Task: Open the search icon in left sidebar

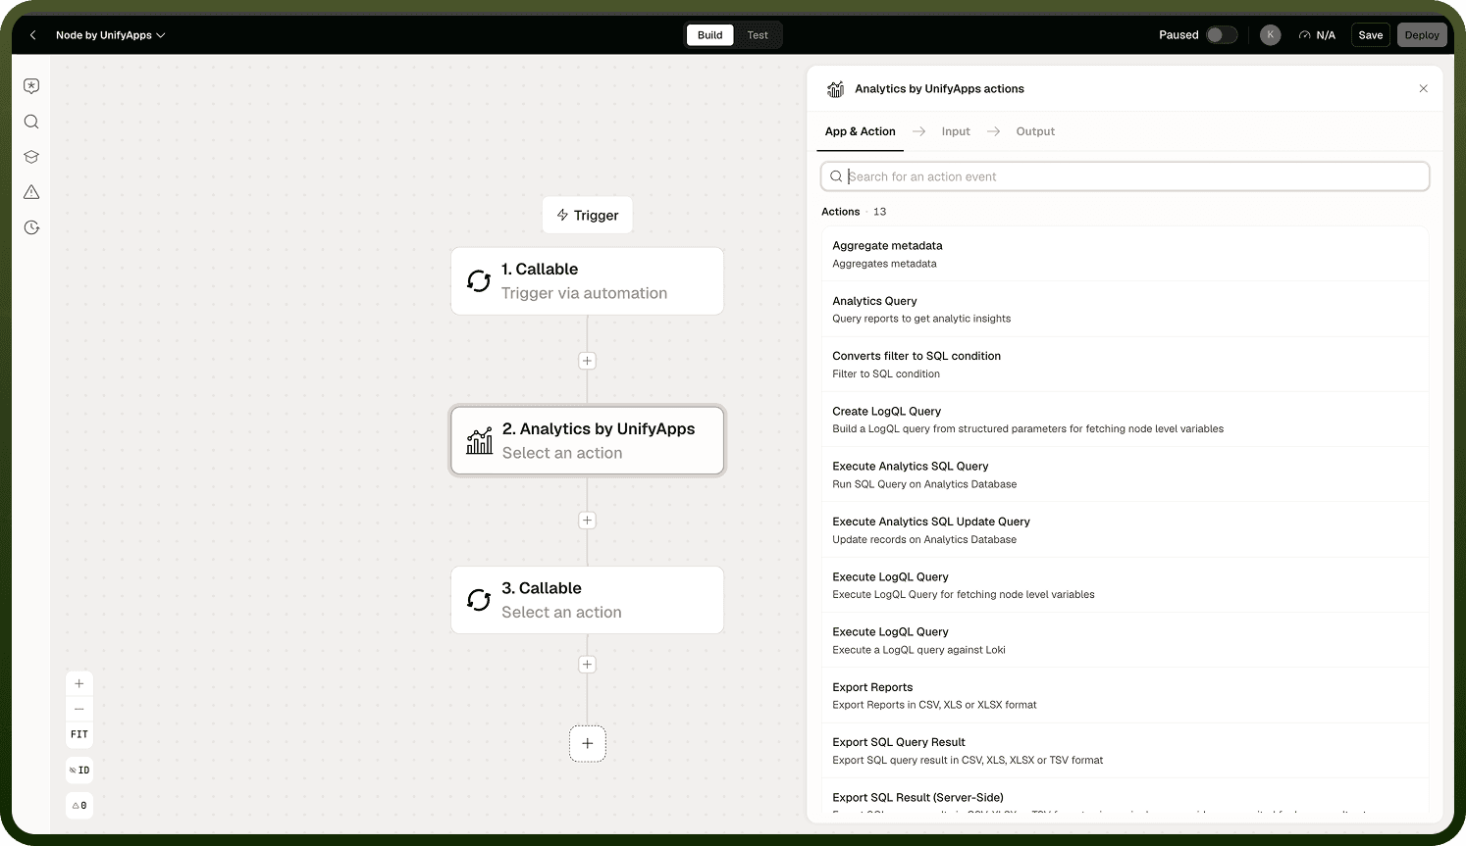Action: tap(31, 122)
